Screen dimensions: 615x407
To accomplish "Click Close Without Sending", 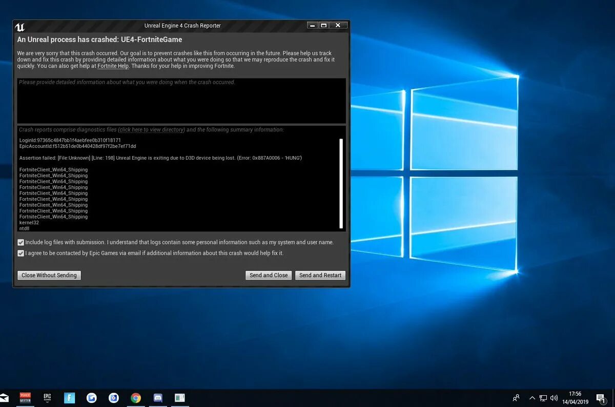I will click(x=49, y=275).
